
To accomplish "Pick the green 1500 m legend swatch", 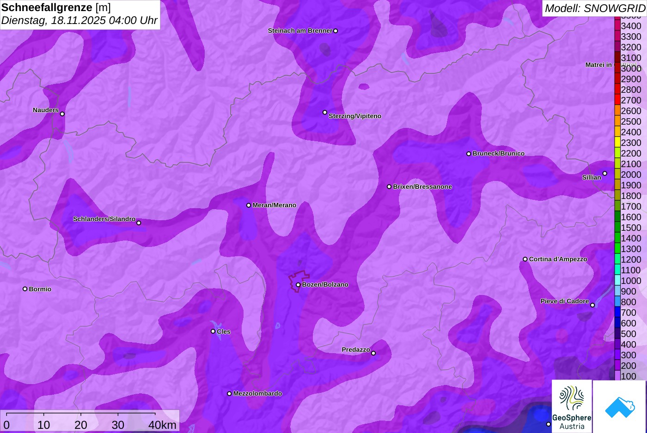I will (617, 228).
